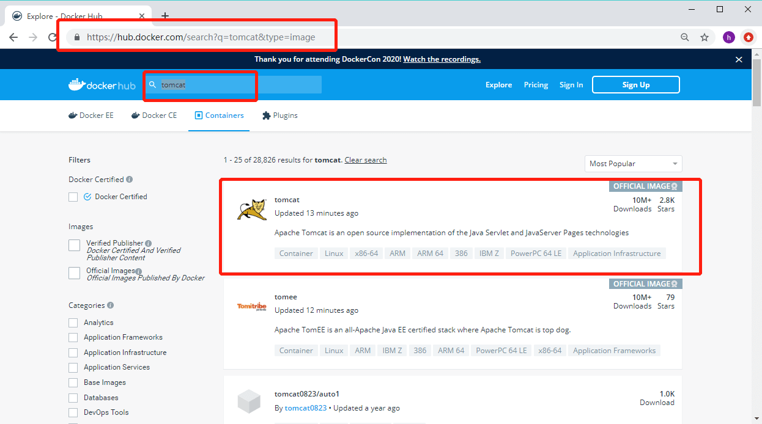The width and height of the screenshot is (762, 424).
Task: Click the Docker Hub favicon on browser tab
Action: click(x=17, y=16)
